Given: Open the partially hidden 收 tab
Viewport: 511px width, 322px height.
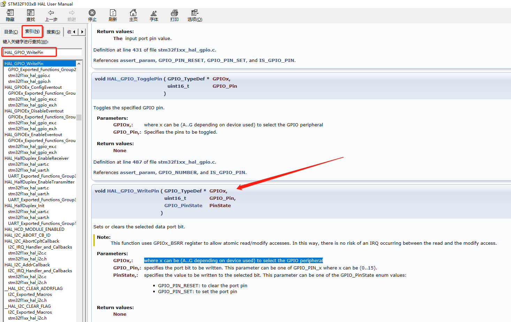Looking at the screenshot, I should pyautogui.click(x=69, y=32).
